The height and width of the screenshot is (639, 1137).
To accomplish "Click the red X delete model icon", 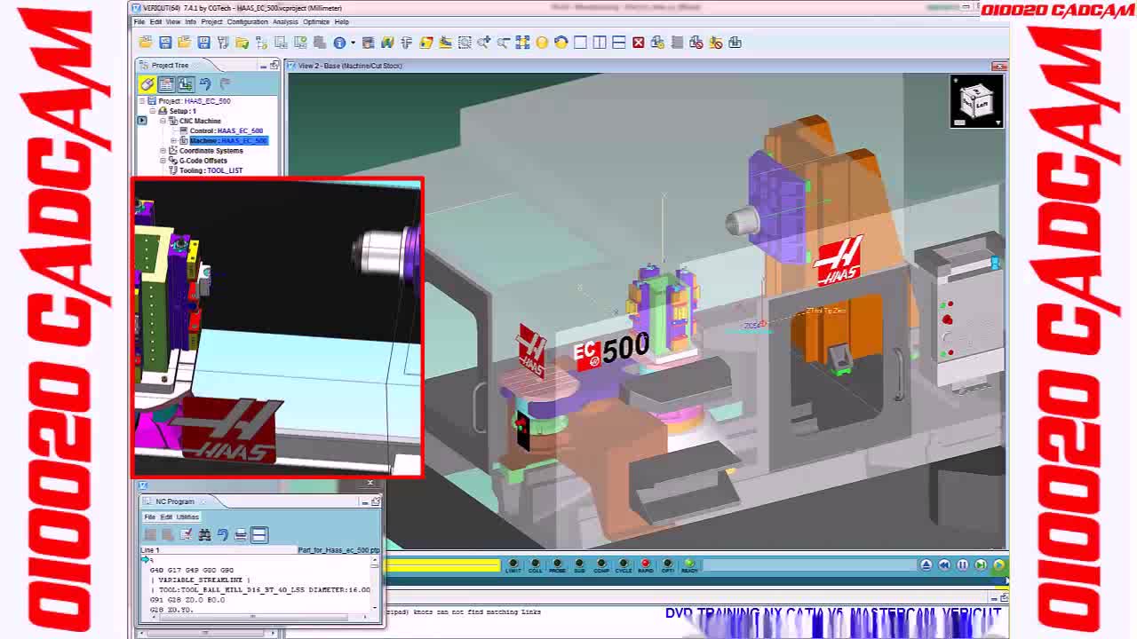I will point(638,43).
